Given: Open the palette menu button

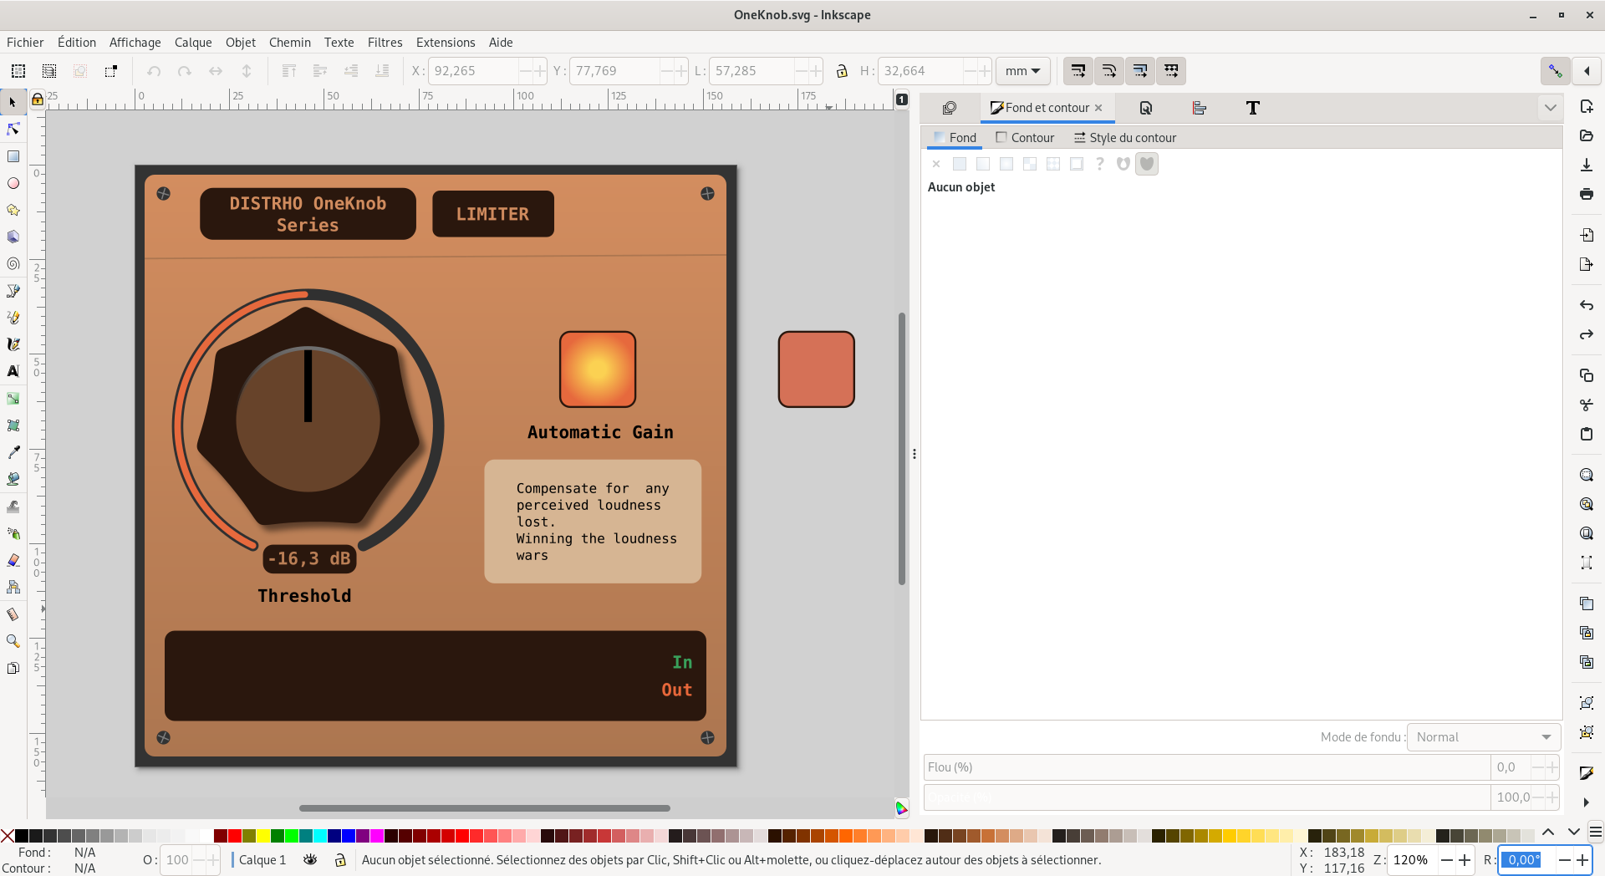Looking at the screenshot, I should click(1596, 832).
